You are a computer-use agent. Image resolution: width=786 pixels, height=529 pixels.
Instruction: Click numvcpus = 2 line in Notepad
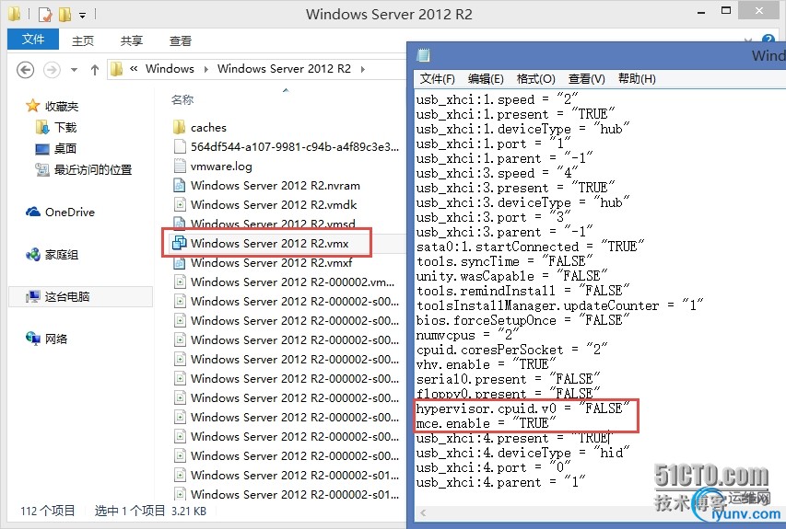468,334
